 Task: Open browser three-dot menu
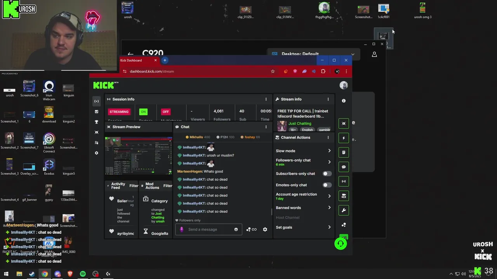tap(346, 71)
